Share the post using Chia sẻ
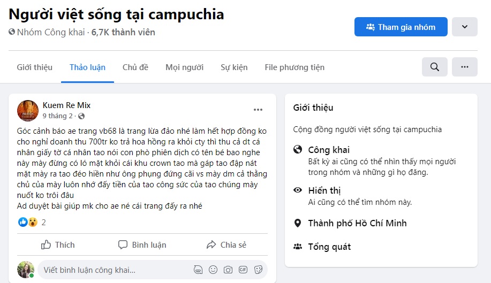491x283 pixels. 226,245
